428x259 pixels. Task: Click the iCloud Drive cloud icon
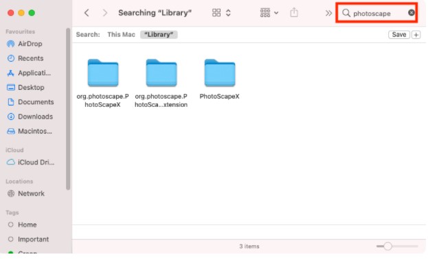coord(10,162)
